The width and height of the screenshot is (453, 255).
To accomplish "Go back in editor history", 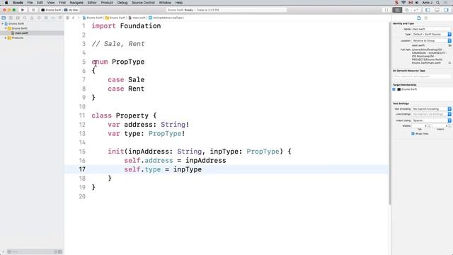I will (74, 18).
